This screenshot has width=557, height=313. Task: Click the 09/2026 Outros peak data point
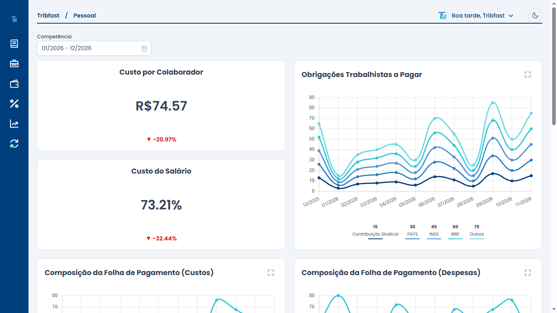point(493,103)
